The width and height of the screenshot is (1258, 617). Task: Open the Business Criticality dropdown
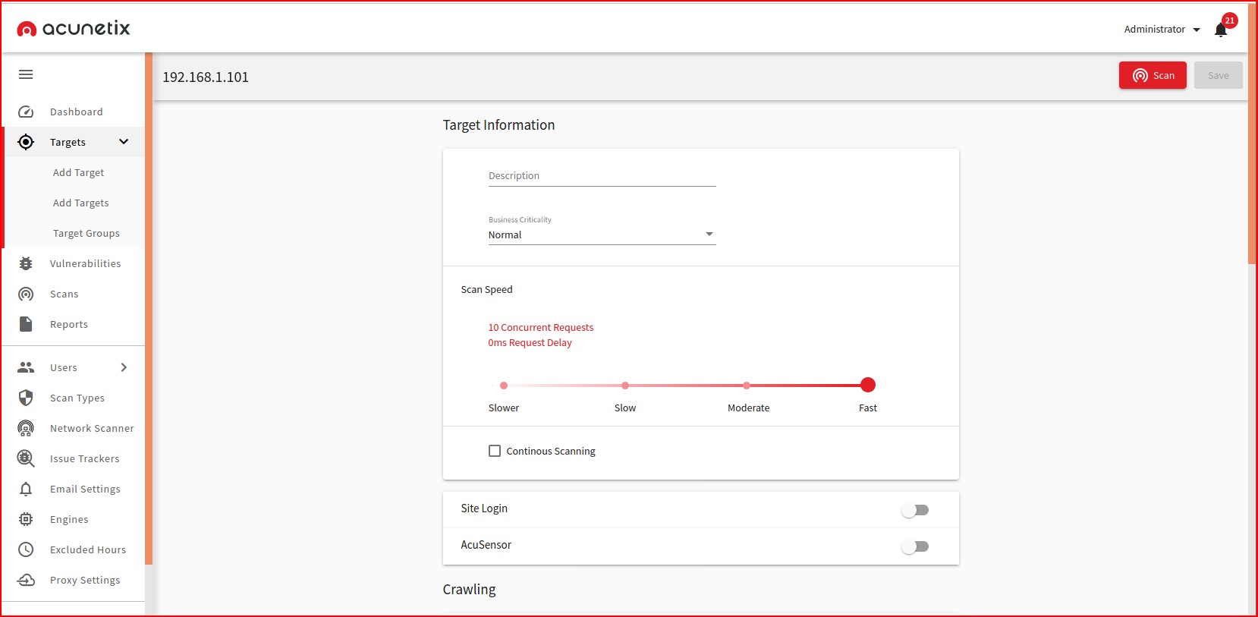point(602,235)
